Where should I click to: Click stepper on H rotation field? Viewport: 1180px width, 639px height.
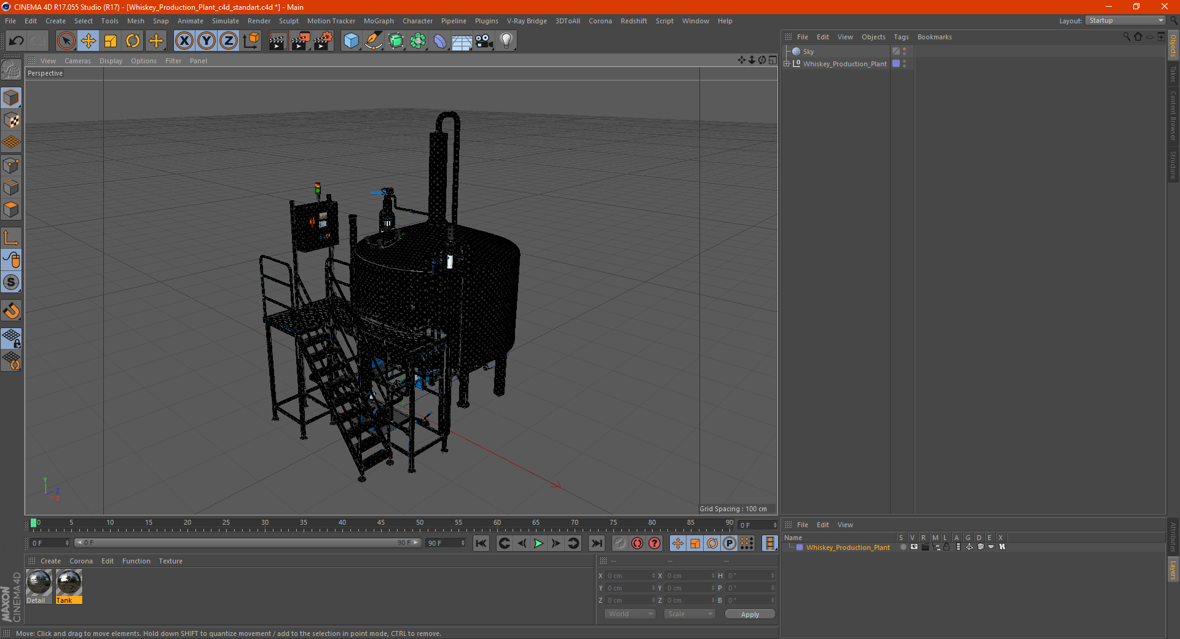click(773, 576)
